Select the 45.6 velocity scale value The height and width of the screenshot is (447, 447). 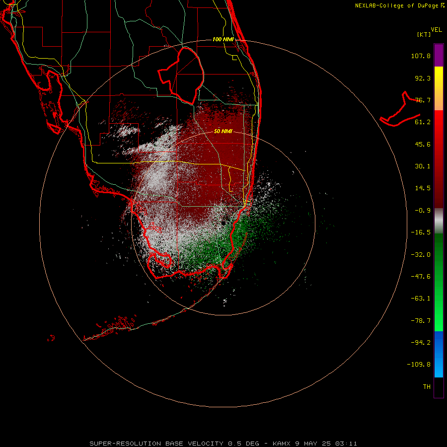pyautogui.click(x=423, y=144)
